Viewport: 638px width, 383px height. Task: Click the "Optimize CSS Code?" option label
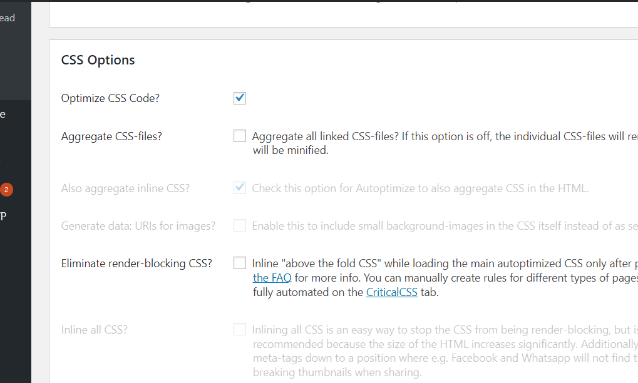(110, 98)
